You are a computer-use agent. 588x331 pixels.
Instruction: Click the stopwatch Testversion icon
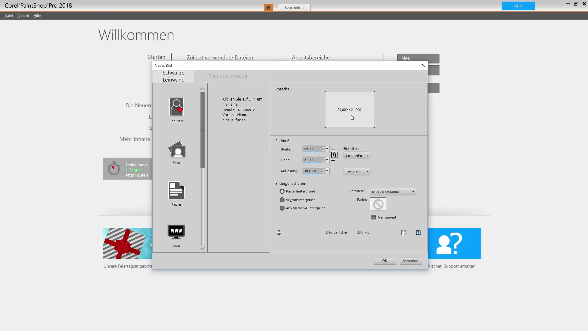114,168
